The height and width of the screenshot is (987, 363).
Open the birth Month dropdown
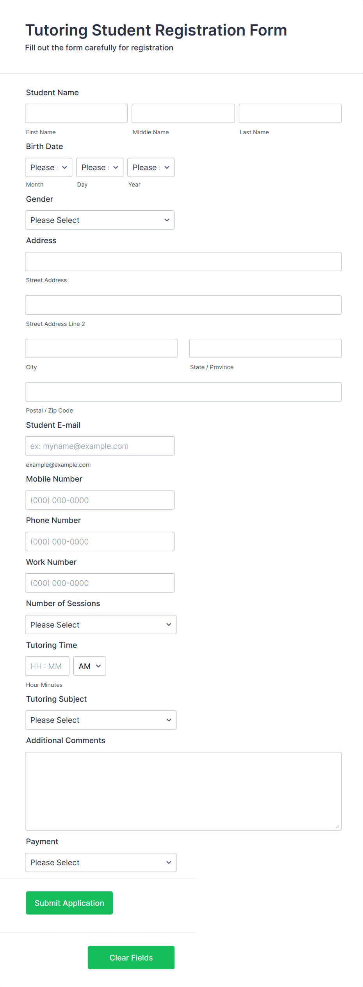[48, 167]
